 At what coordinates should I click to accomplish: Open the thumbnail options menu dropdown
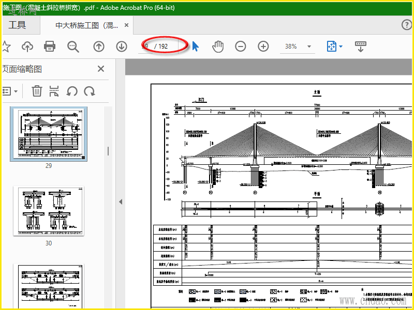click(10, 91)
